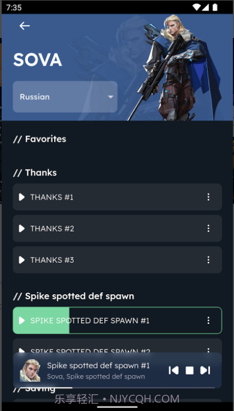Open more options for THANKS #1

pyautogui.click(x=208, y=197)
